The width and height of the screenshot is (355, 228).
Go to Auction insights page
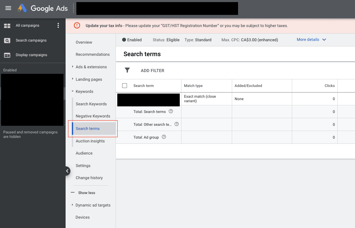[90, 141]
